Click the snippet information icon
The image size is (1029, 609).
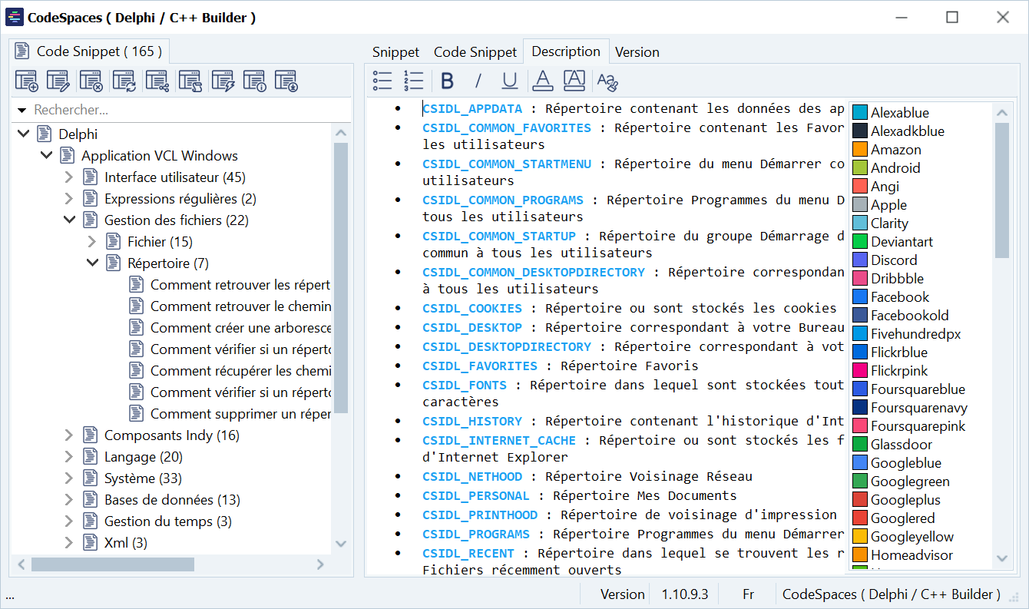255,81
